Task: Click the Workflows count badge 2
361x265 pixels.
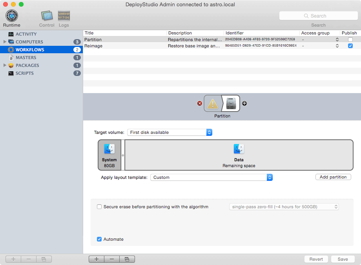Action: [x=77, y=50]
